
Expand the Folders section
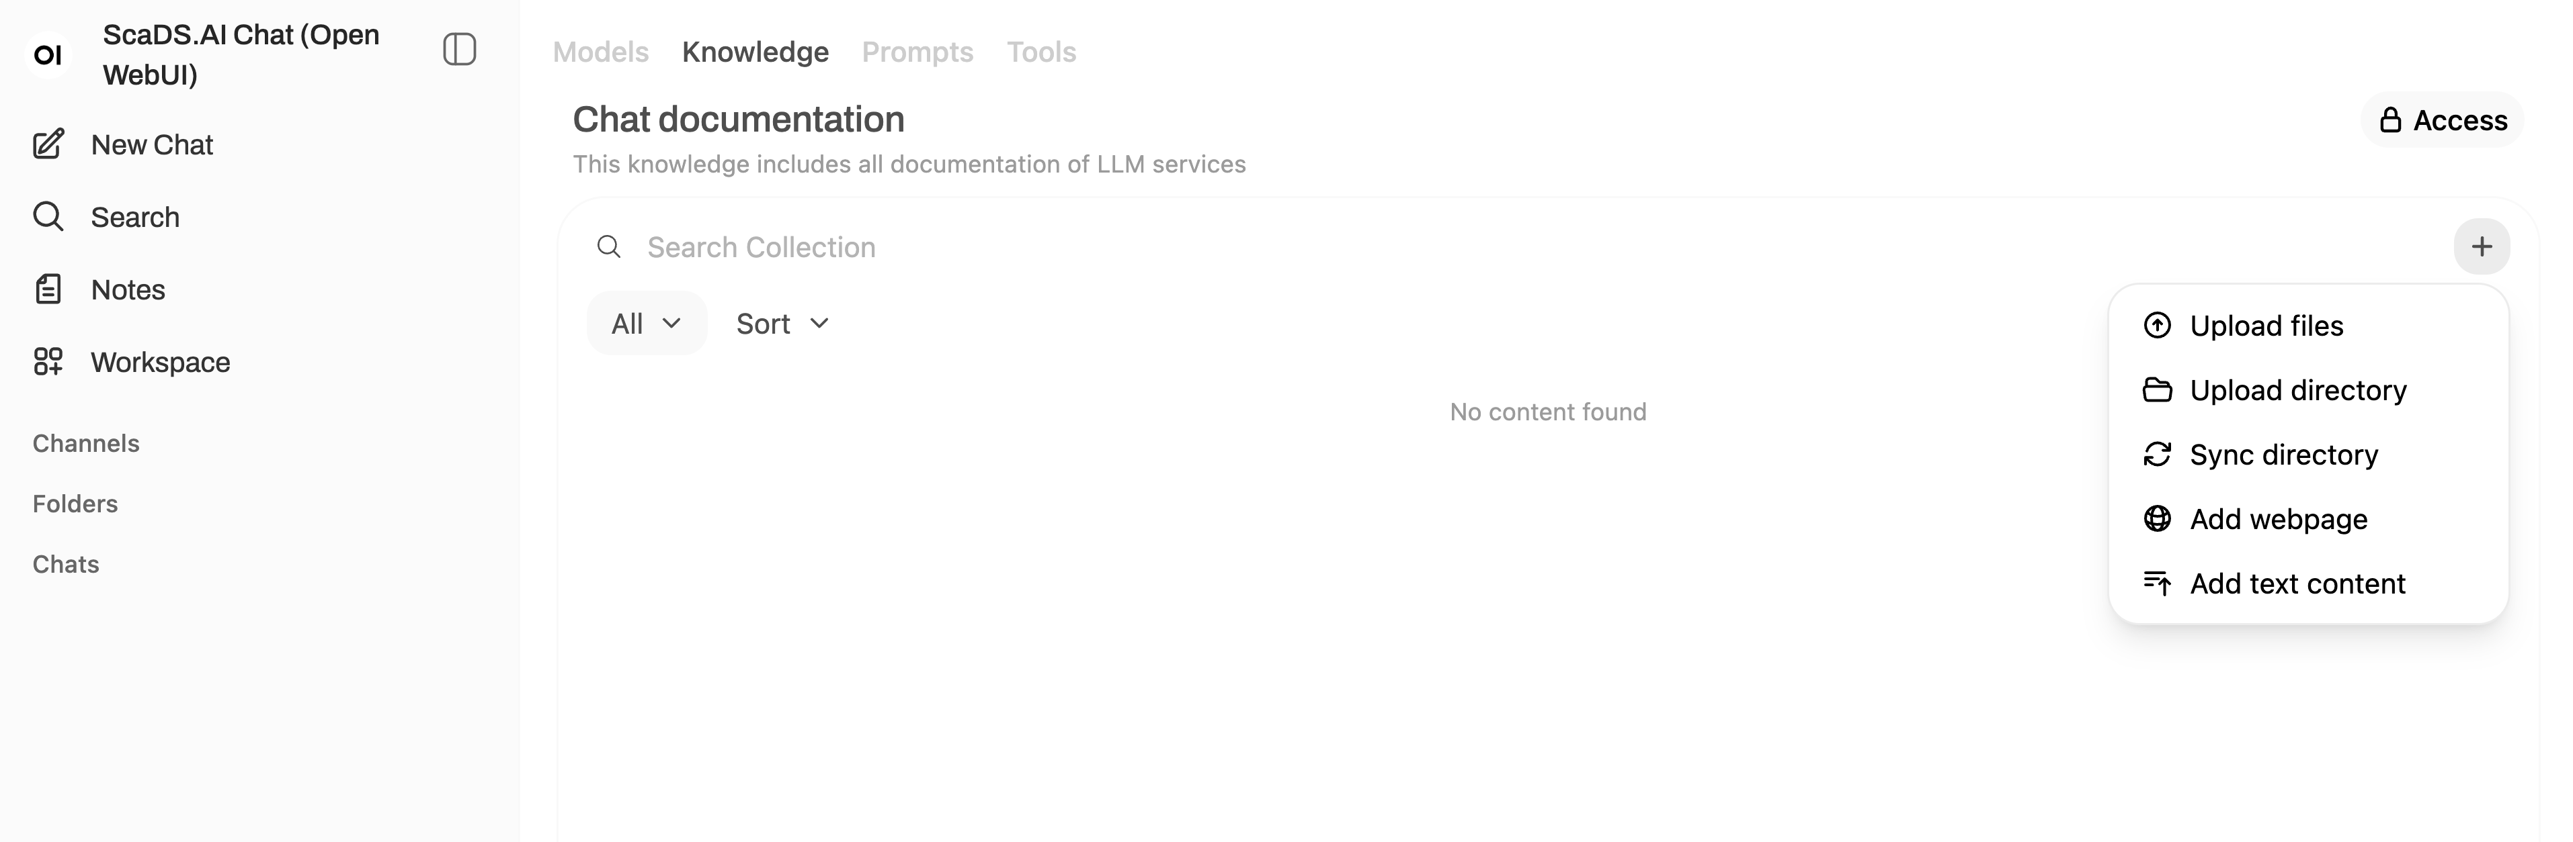[x=75, y=504]
